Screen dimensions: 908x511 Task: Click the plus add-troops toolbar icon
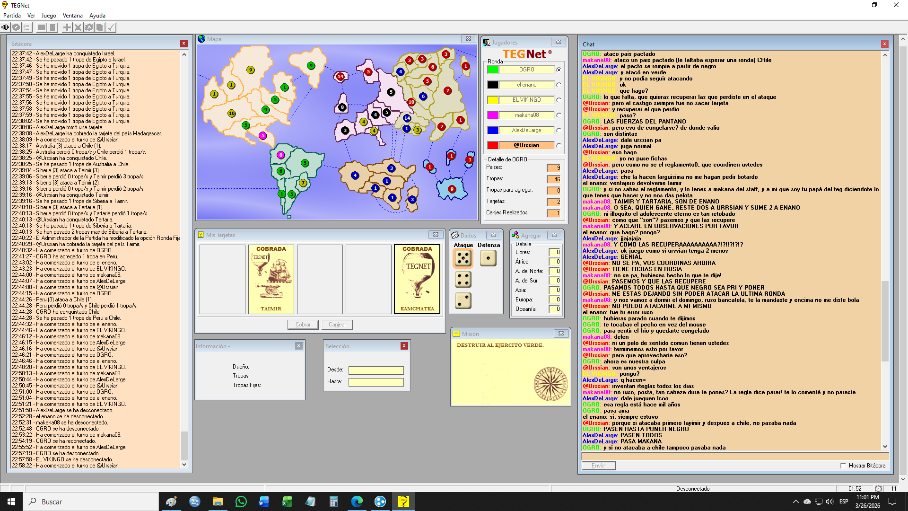coord(67,27)
